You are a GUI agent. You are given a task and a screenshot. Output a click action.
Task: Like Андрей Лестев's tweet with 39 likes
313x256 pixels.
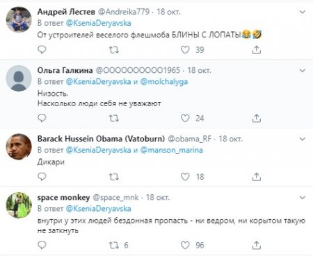[185, 49]
